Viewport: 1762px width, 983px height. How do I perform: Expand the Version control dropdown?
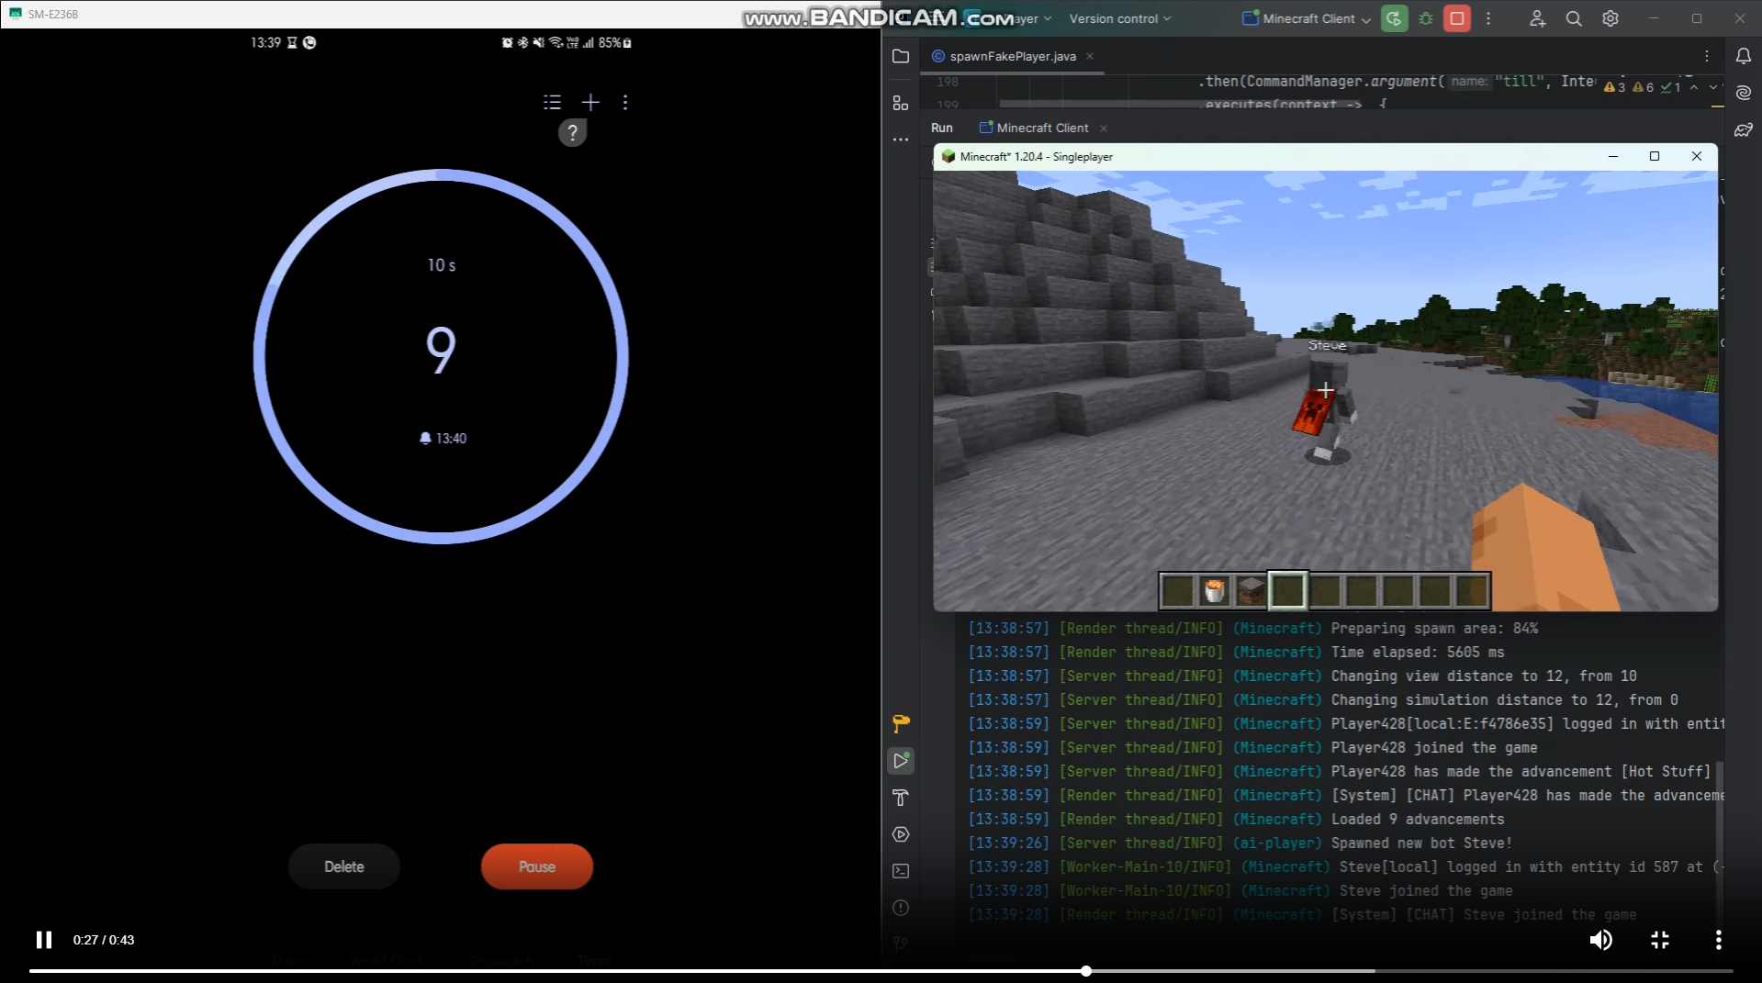coord(1119,18)
